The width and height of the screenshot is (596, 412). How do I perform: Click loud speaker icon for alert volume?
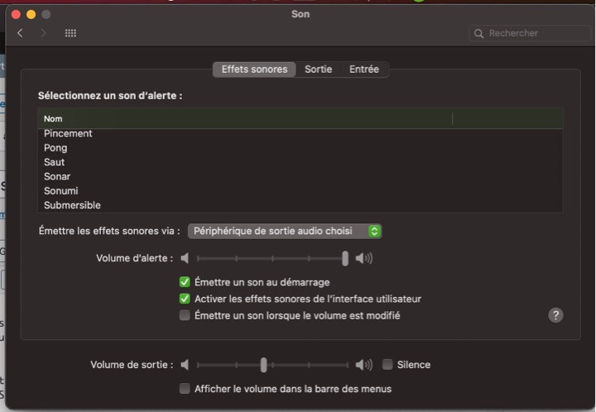tap(364, 258)
